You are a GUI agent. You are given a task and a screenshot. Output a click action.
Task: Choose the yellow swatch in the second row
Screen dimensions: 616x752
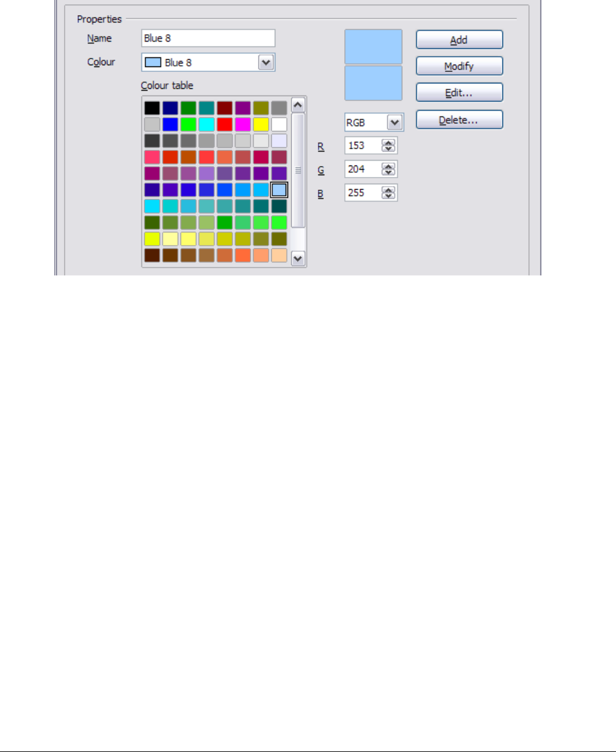261,124
